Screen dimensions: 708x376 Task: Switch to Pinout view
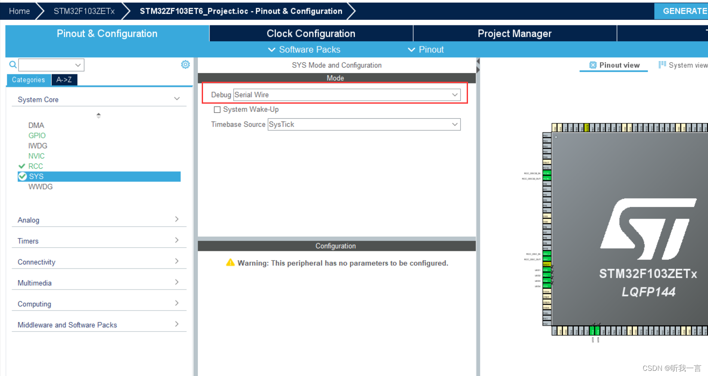point(614,65)
